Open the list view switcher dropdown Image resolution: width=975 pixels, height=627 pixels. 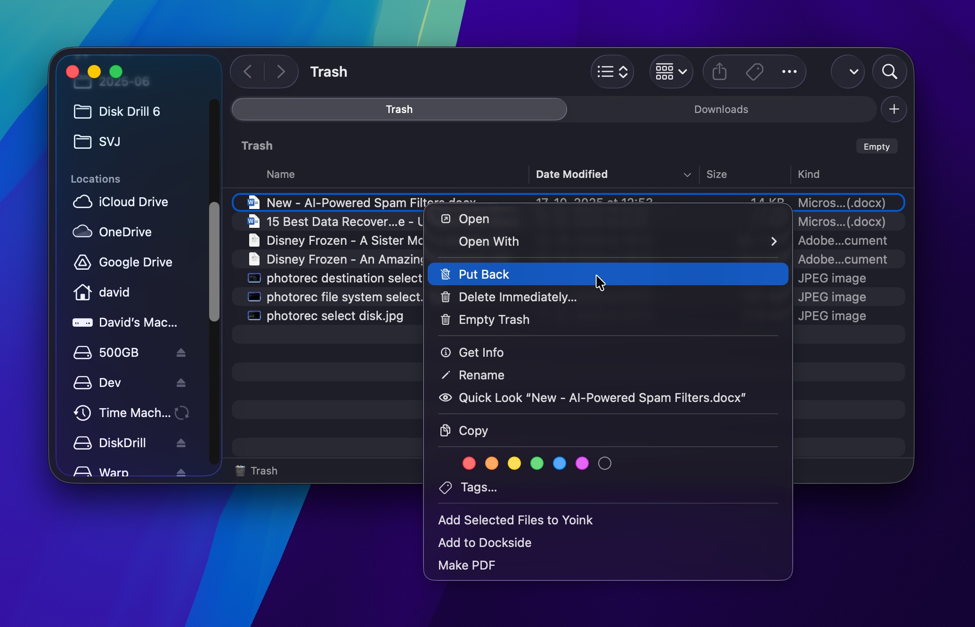(x=612, y=72)
